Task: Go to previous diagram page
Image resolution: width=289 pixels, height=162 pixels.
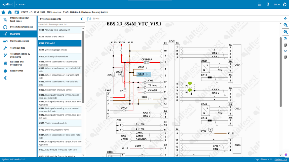Action: click(x=285, y=45)
